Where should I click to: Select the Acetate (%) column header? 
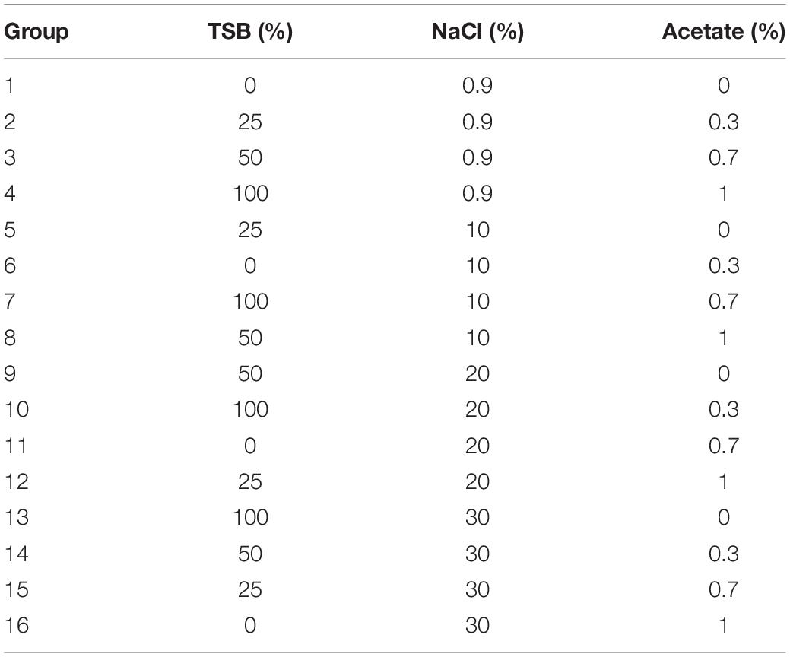coord(724,32)
